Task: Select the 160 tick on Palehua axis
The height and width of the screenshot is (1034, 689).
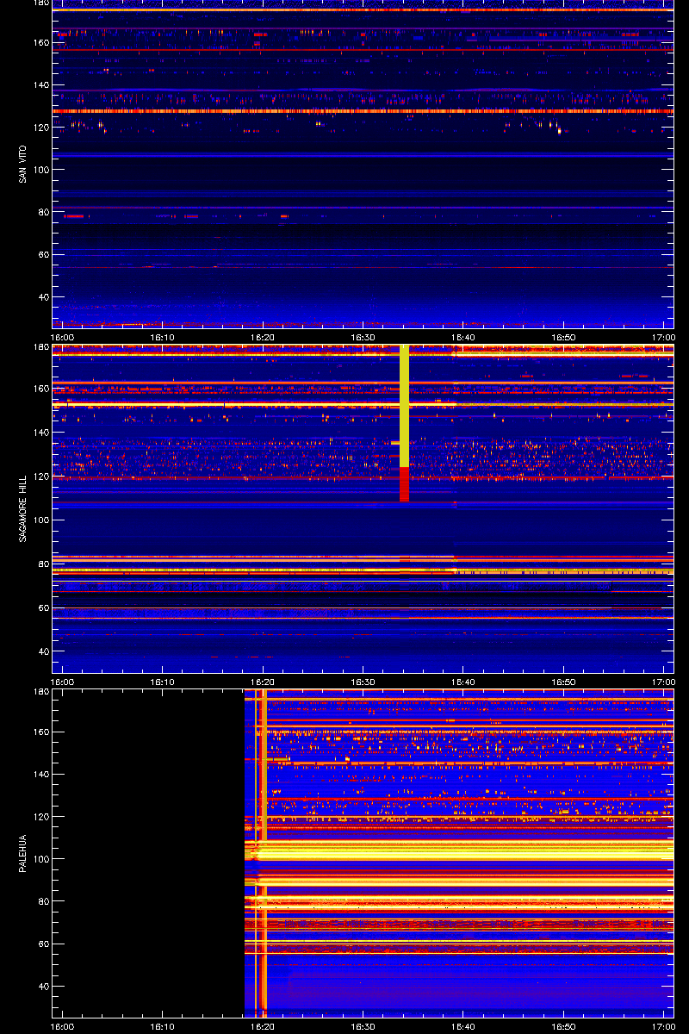Action: (x=40, y=732)
